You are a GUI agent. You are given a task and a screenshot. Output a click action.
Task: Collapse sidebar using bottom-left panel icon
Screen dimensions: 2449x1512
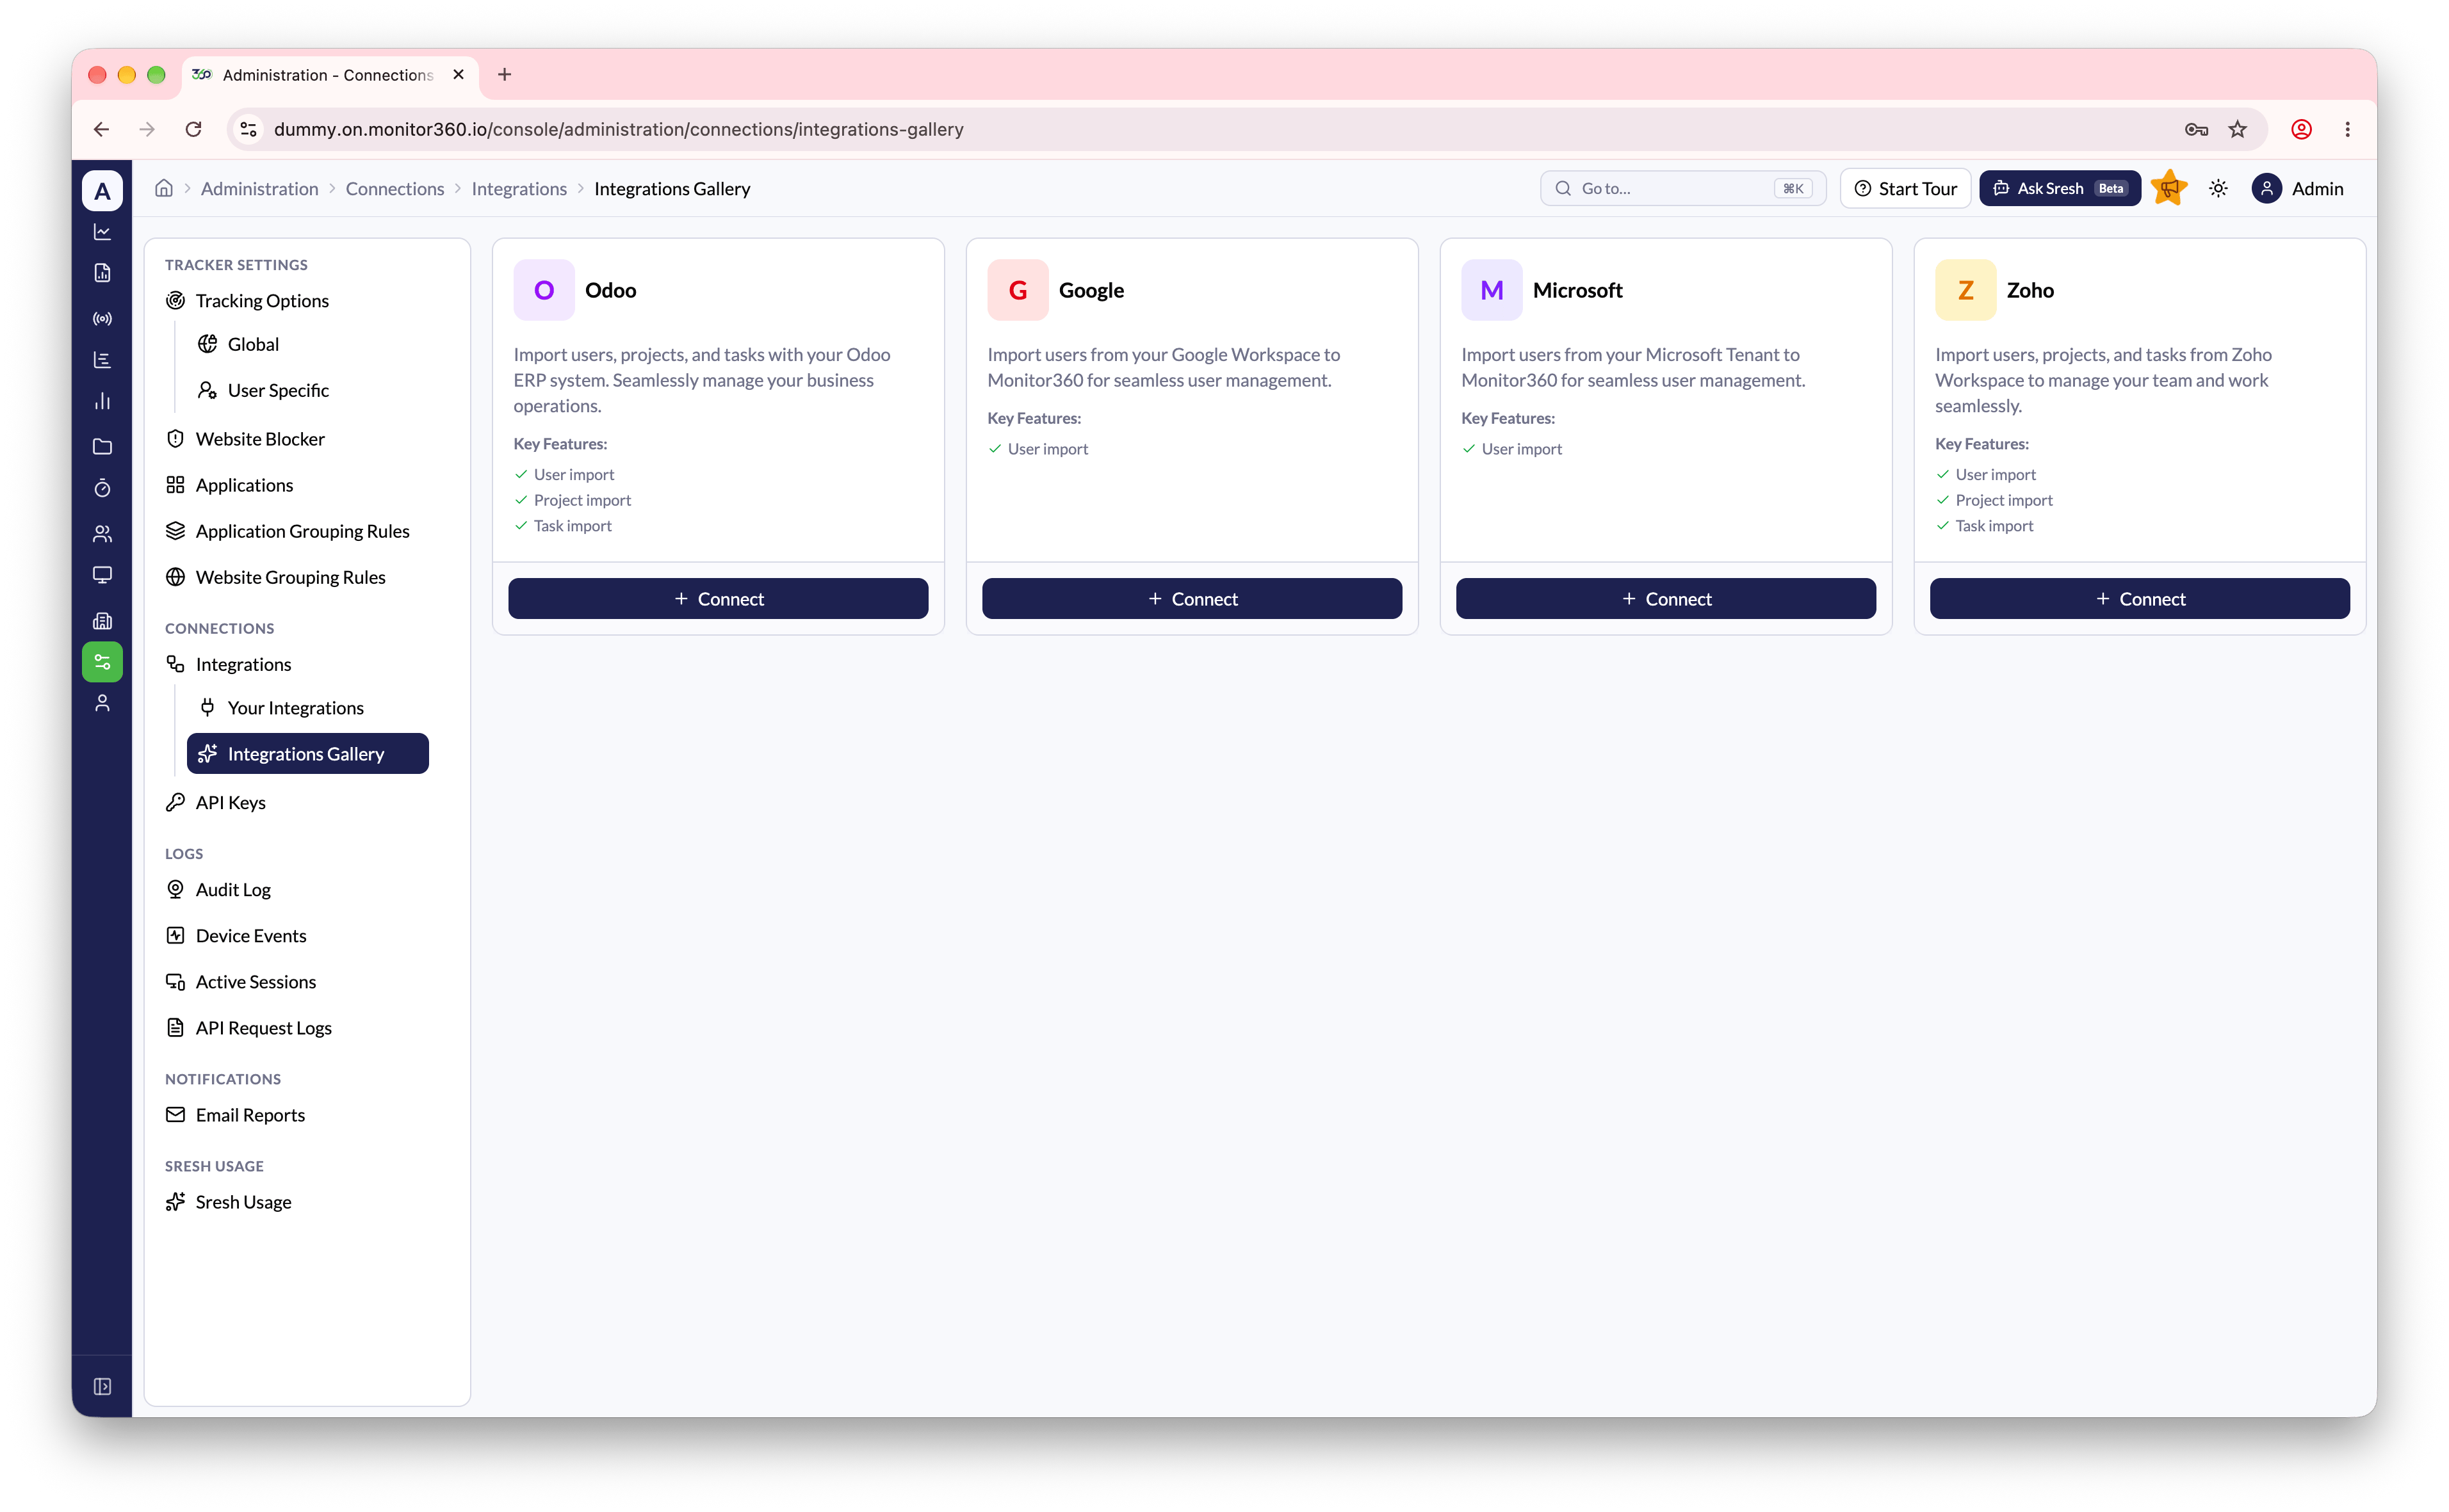pos(102,1386)
